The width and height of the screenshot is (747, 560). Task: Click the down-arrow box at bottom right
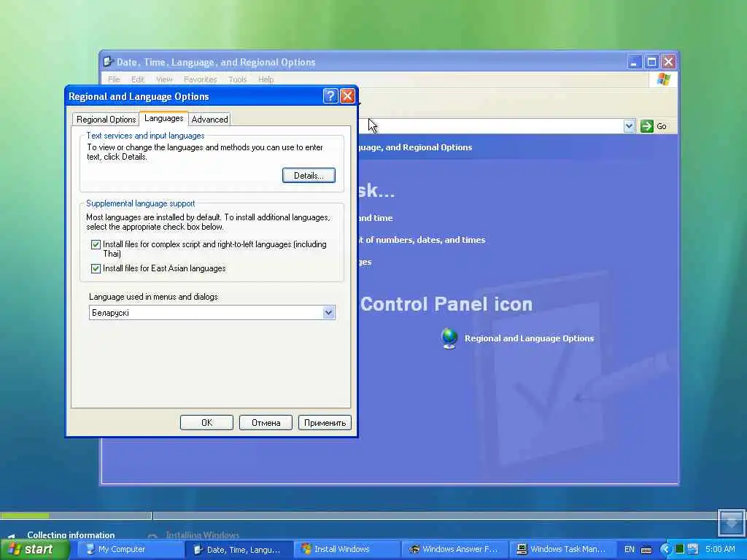tap(731, 522)
